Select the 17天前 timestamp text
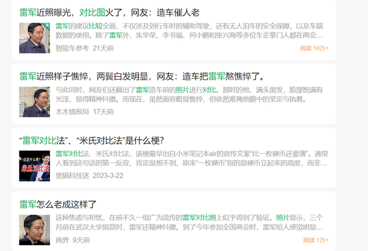 pos(103,112)
